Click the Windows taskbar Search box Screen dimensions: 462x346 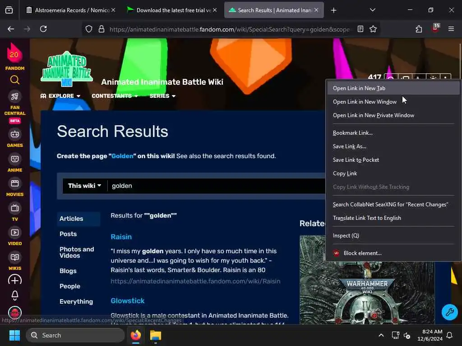(x=75, y=335)
